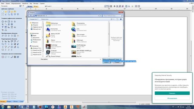Click the Отмена button in Open dialog
This screenshot has width=194, height=109.
(117, 62)
